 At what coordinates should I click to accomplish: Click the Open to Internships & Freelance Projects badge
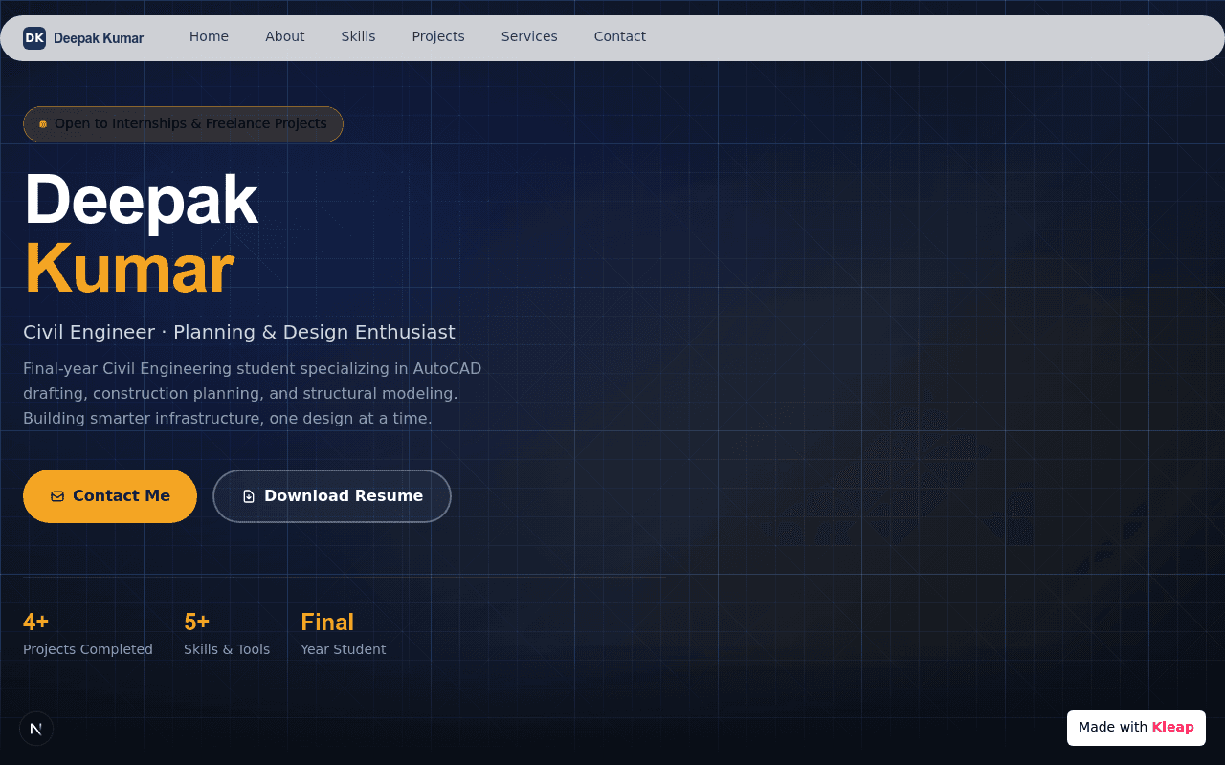183,124
